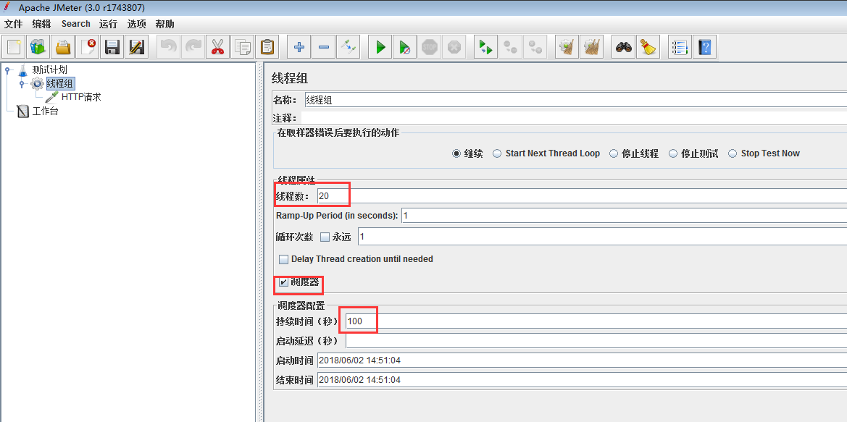Viewport: 847px width, 422px height.
Task: Open the Search menu
Action: click(x=75, y=24)
